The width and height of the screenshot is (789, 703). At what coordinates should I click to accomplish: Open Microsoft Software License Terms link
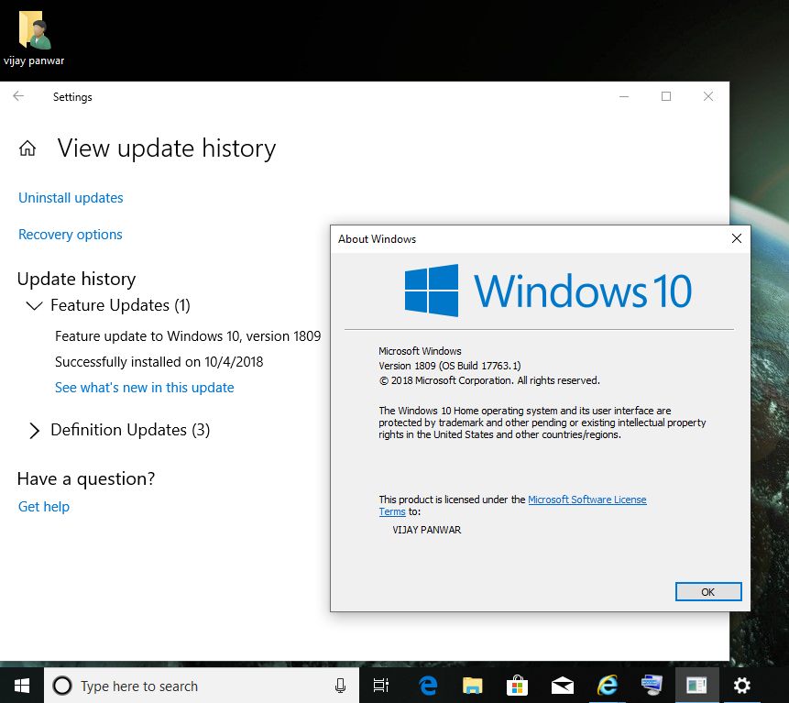(586, 500)
